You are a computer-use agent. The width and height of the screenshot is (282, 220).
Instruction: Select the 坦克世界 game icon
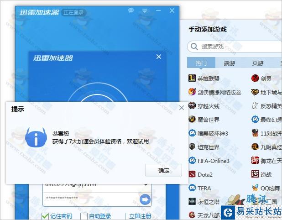point(192,147)
